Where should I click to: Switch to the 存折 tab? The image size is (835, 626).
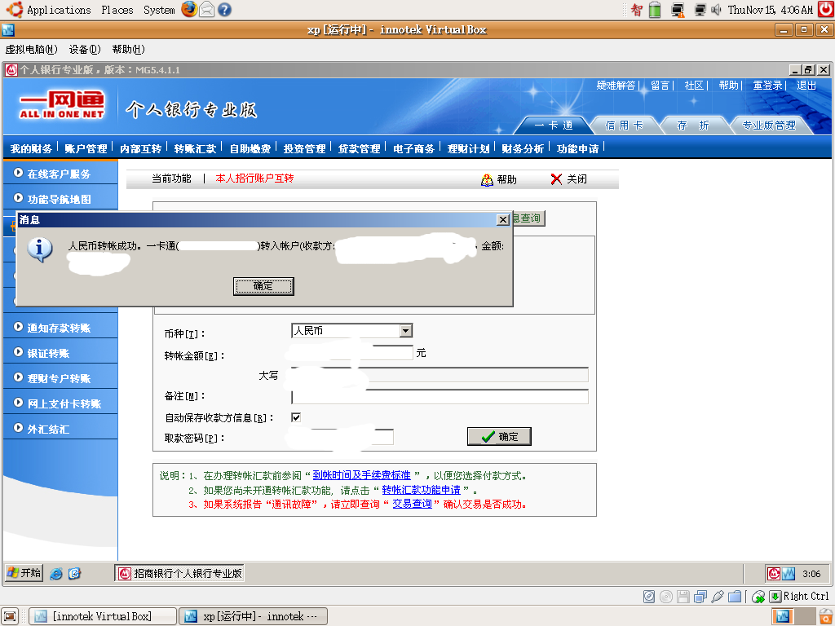point(693,125)
